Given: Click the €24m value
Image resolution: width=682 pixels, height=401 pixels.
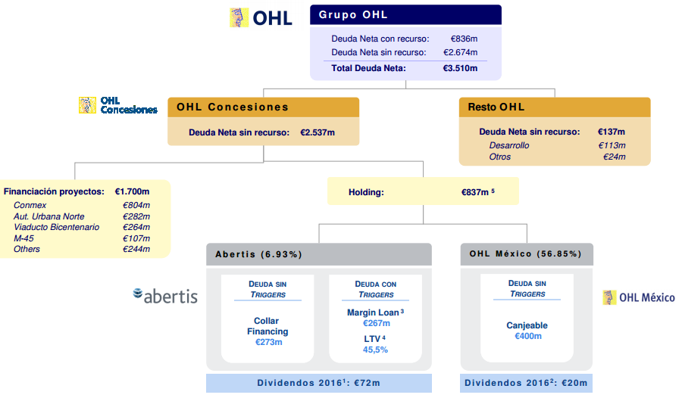Looking at the screenshot, I should point(614,157).
